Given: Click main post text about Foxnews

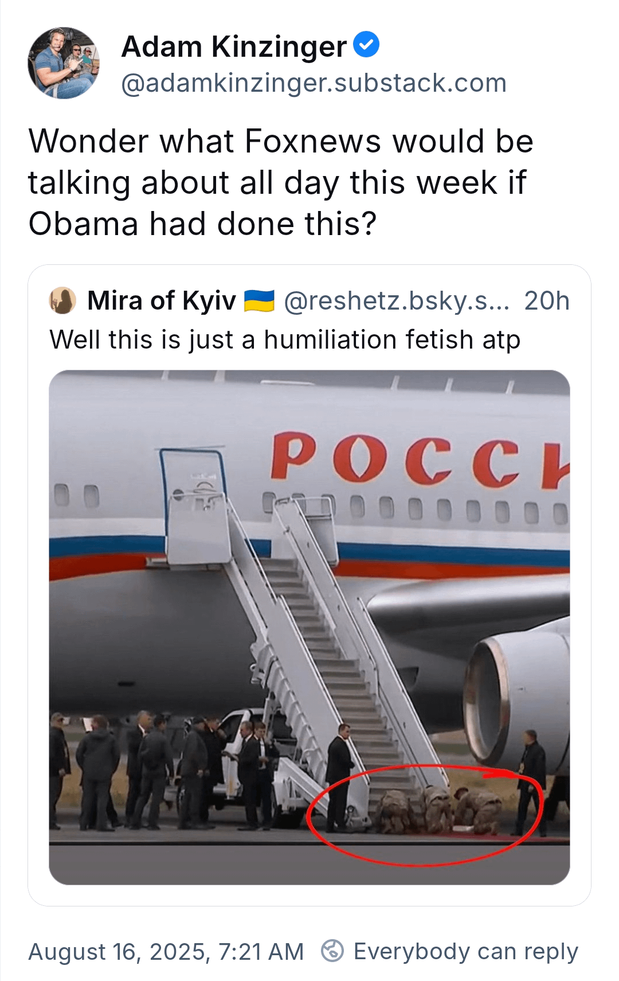Looking at the screenshot, I should [x=281, y=182].
